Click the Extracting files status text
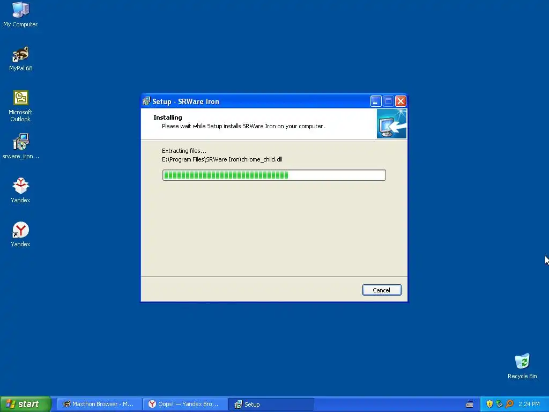 click(x=184, y=151)
